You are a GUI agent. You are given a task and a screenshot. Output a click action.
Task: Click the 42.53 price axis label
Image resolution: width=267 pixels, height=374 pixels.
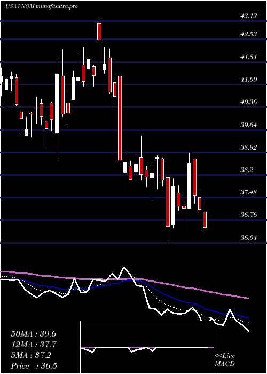(249, 34)
